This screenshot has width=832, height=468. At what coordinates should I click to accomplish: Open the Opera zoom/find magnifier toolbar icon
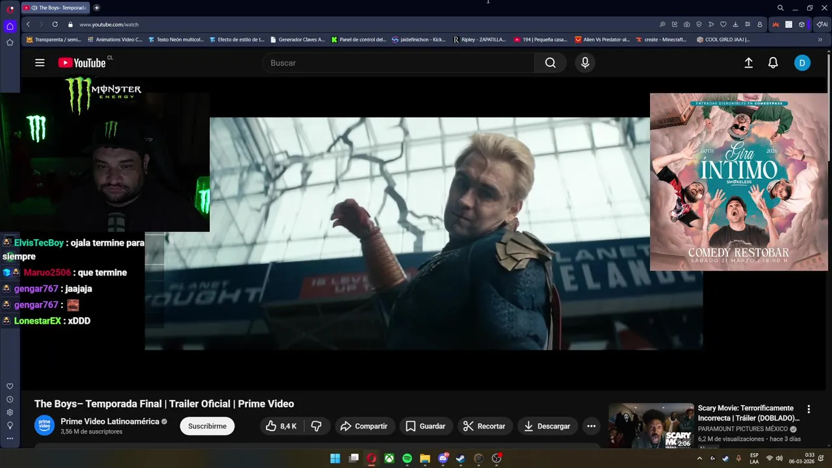(662, 25)
